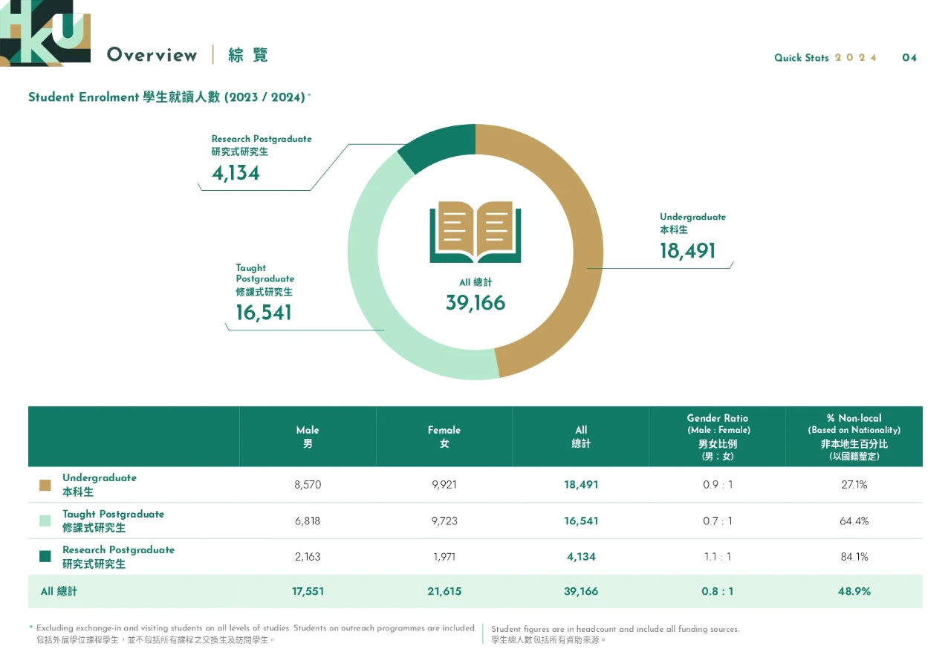Click the % Non-local column header
This screenshot has height=672, width=951.
pos(854,437)
